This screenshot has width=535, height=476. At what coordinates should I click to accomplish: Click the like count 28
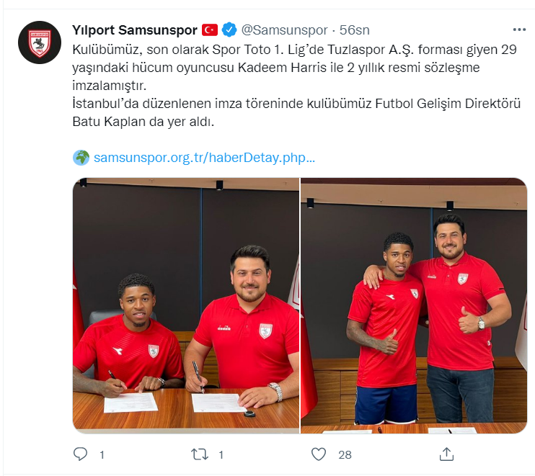tap(345, 455)
